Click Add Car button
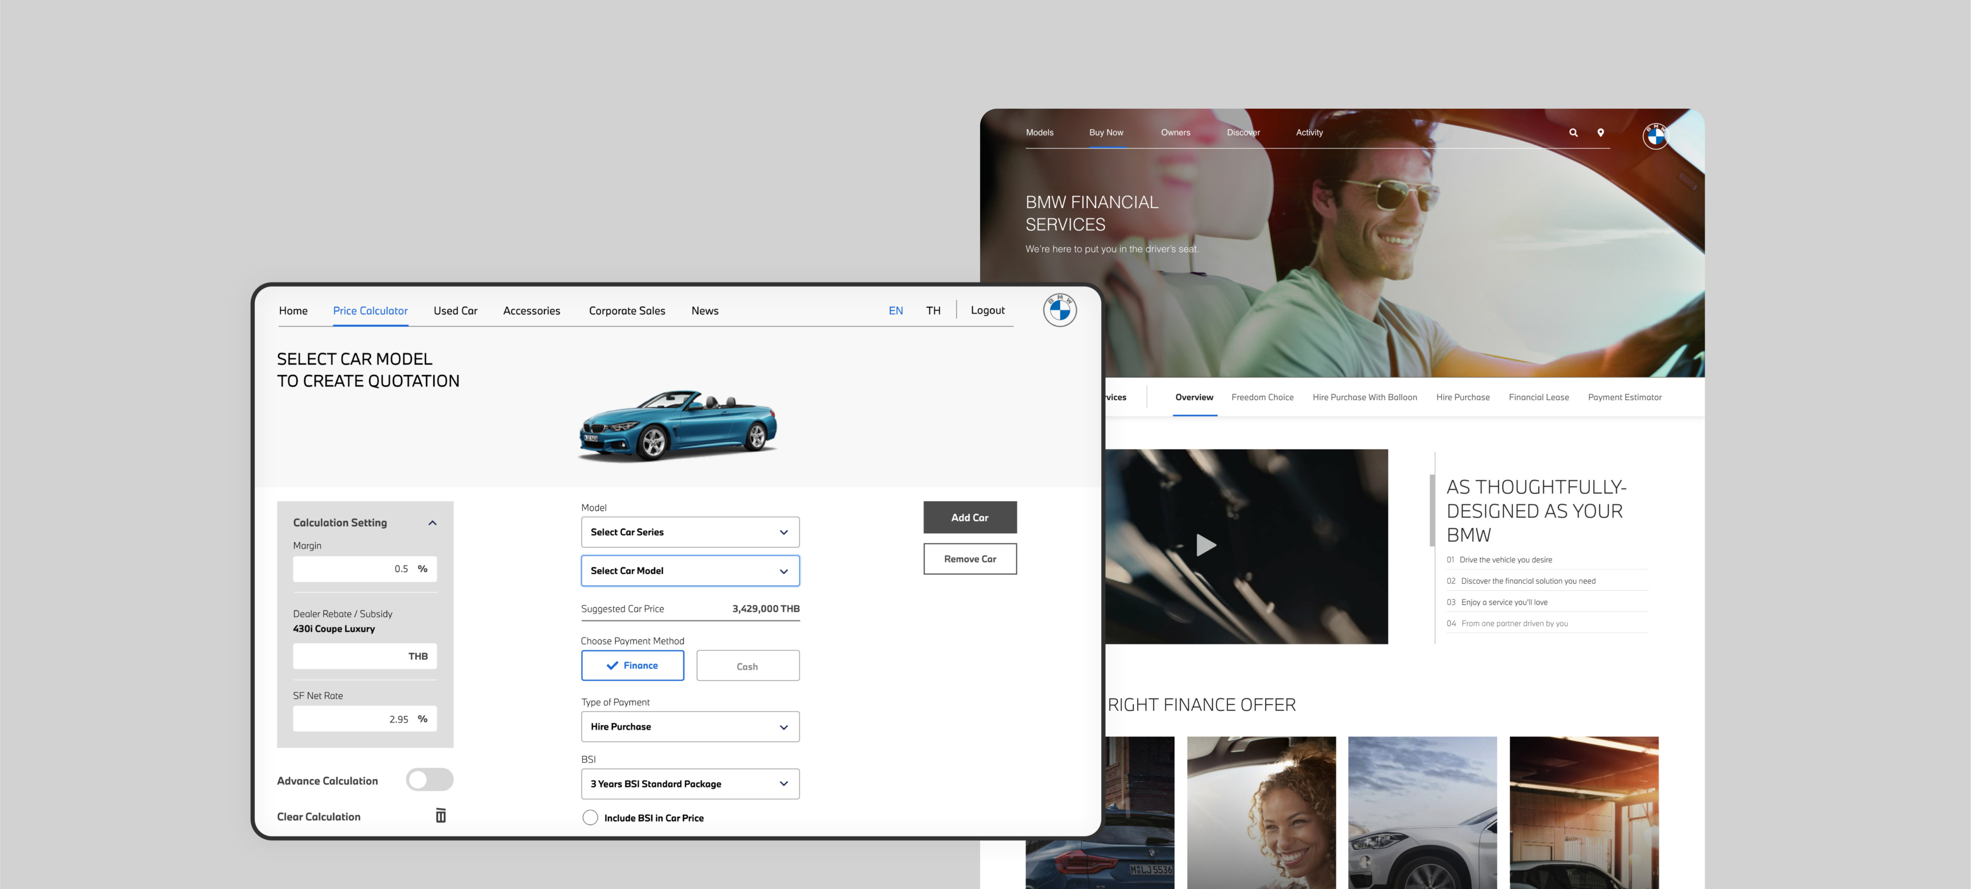Screen dimensions: 1971x889 969,517
